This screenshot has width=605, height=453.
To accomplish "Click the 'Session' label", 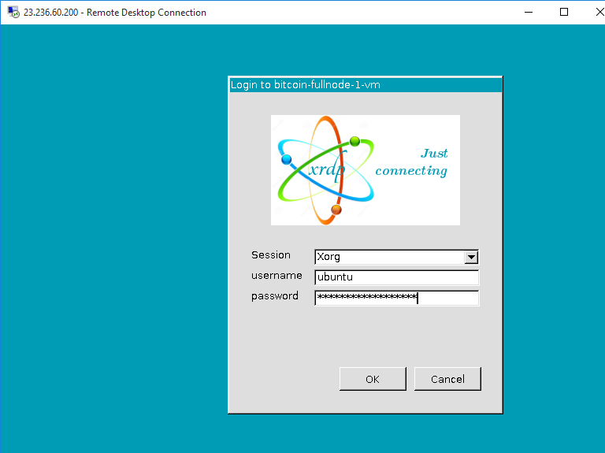I will (271, 255).
